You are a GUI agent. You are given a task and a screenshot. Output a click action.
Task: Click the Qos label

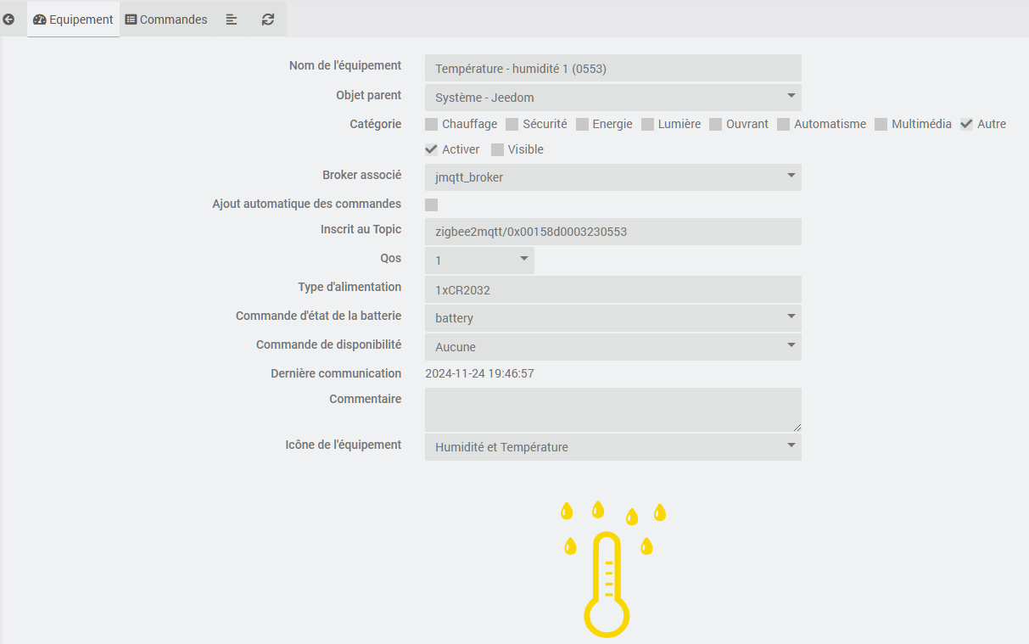(x=391, y=258)
